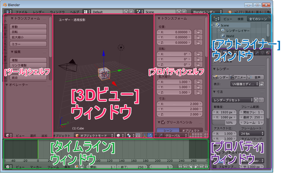Viewport: 290px width, 184px height.
Task: Select the translate manipulator arrow icon
Action: tap(150, 136)
